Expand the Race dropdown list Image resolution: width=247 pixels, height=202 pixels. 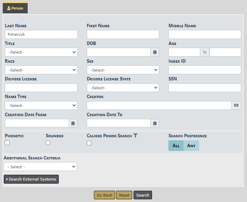[x=41, y=70]
